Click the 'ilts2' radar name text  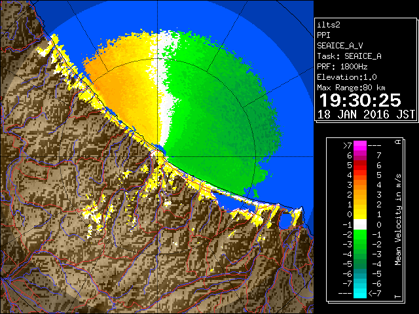coord(329,25)
